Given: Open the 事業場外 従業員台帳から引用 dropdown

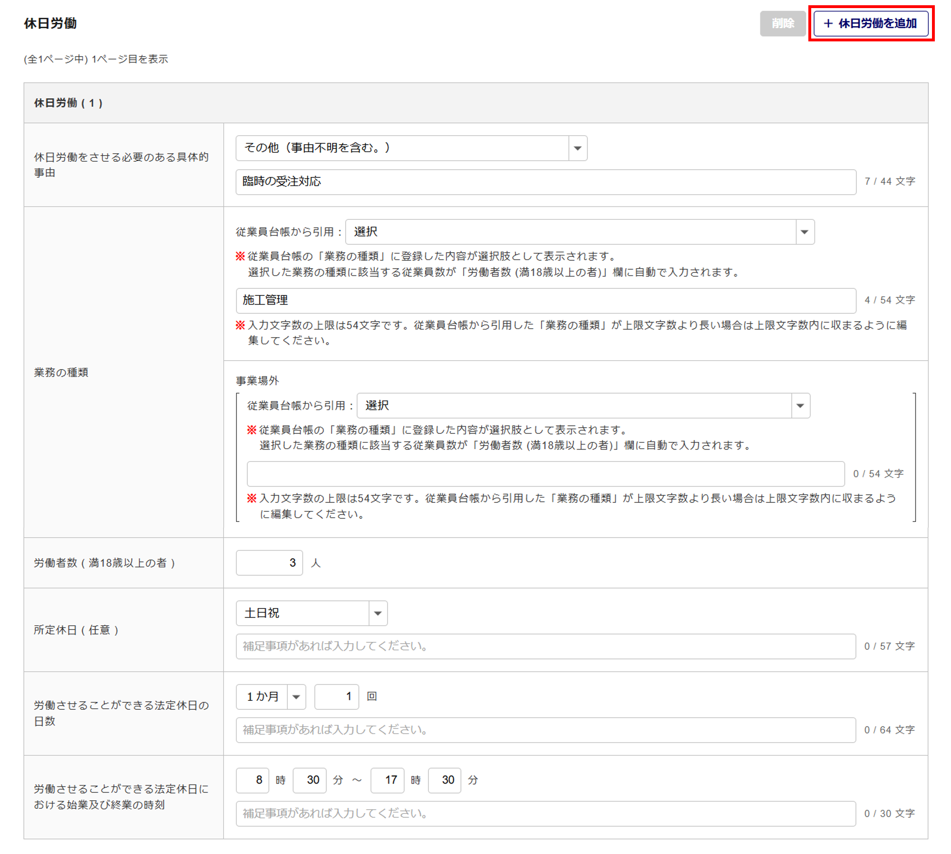Looking at the screenshot, I should [x=583, y=405].
